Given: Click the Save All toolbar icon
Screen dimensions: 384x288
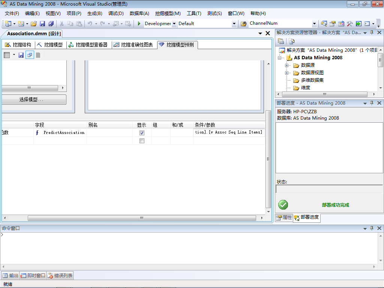Looking at the screenshot, I should click(x=51, y=24).
